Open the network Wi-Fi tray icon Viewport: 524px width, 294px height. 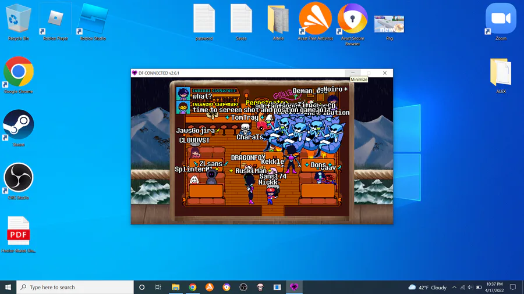[462, 288]
